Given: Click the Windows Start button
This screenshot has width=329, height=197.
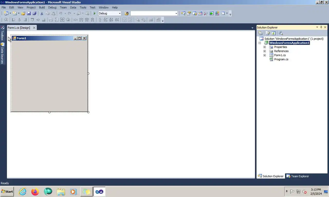Looking at the screenshot, I should (x=7, y=191).
